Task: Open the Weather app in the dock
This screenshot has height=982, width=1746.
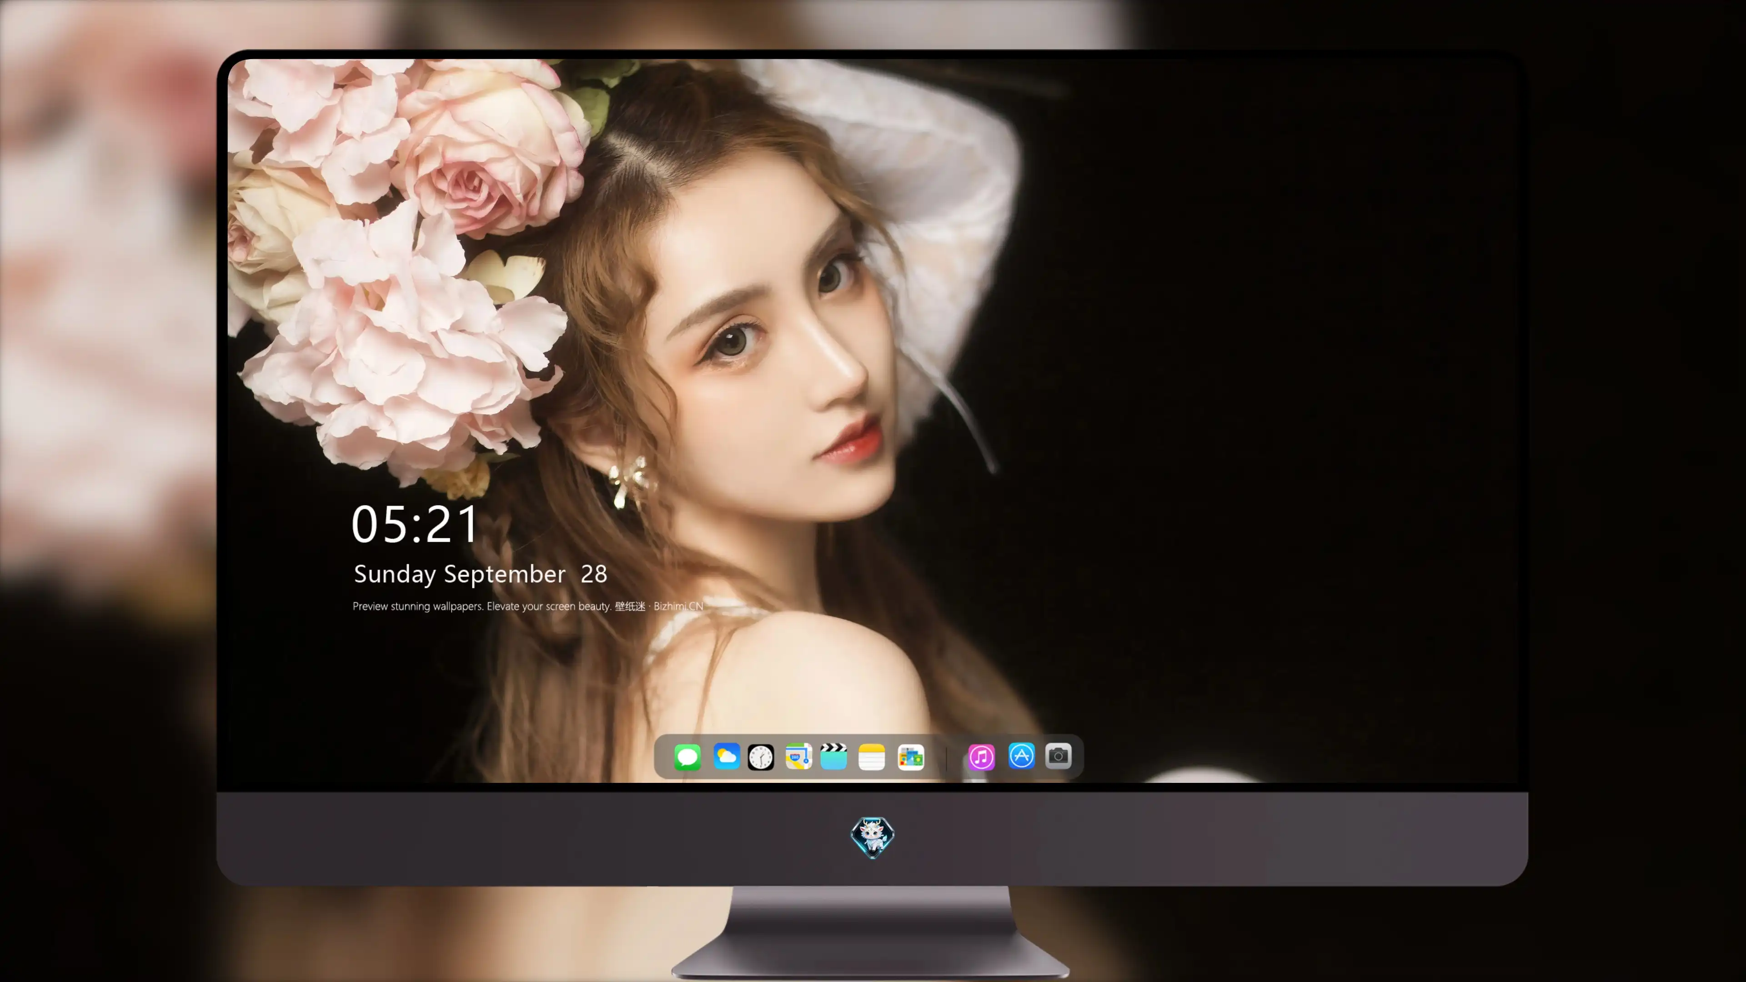Action: coord(726,757)
